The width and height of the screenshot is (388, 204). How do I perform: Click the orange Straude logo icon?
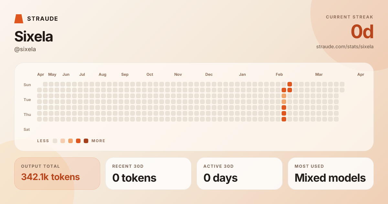click(x=19, y=19)
